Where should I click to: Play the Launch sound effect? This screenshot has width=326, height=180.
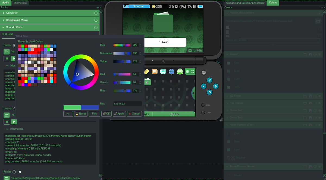pyautogui.click(x=14, y=122)
